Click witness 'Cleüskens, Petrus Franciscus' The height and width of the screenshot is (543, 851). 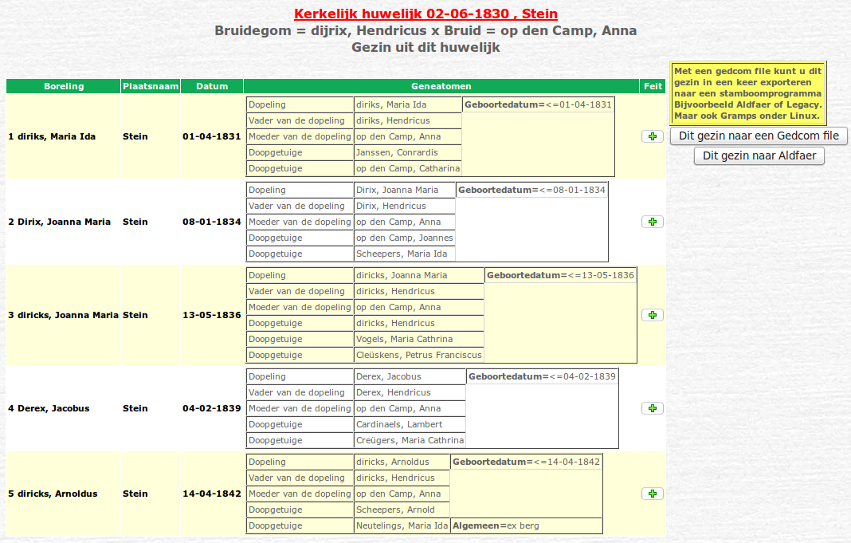click(418, 355)
